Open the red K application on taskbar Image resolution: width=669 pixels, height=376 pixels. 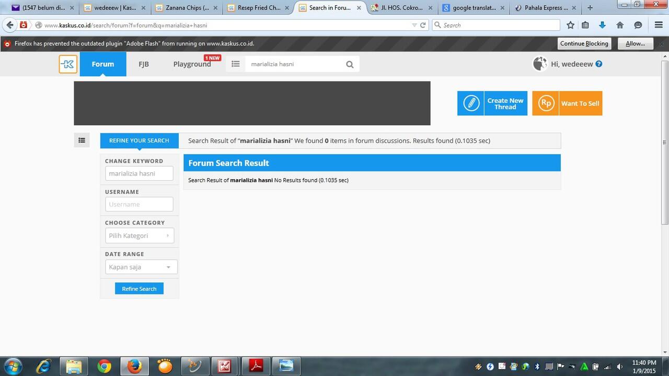tap(225, 366)
